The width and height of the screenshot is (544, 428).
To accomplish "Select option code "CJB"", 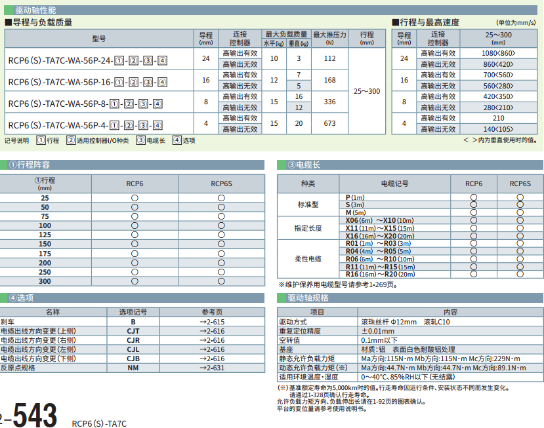I will coord(133,359).
